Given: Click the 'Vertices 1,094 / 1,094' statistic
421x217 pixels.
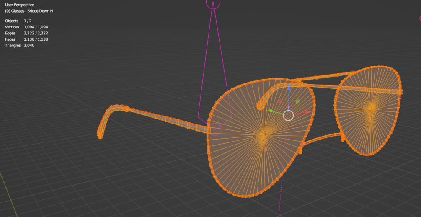Looking at the screenshot, I should (26, 27).
